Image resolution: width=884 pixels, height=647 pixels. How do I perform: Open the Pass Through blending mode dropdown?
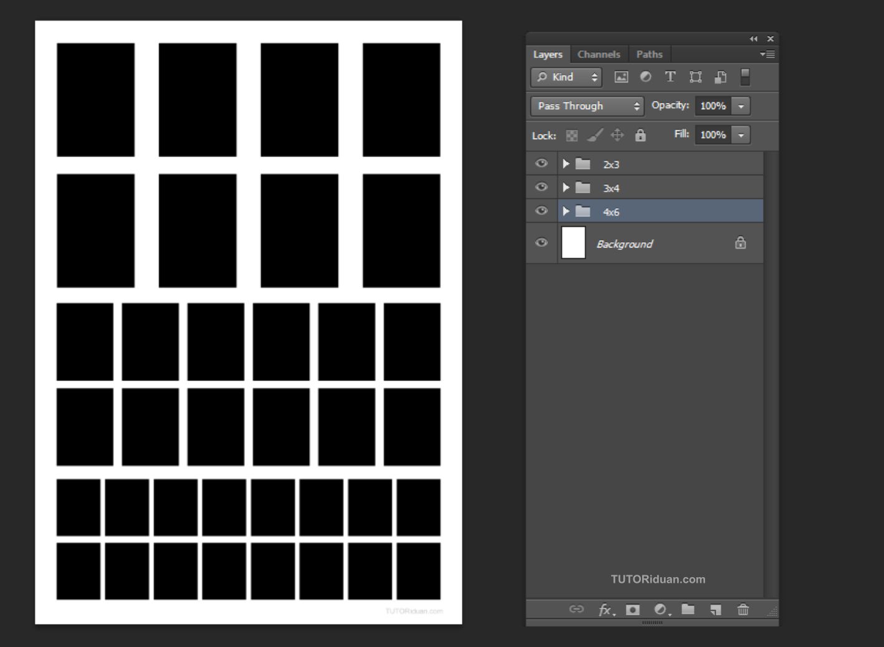[585, 106]
